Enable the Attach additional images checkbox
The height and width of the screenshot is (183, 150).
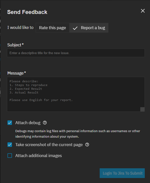10,156
